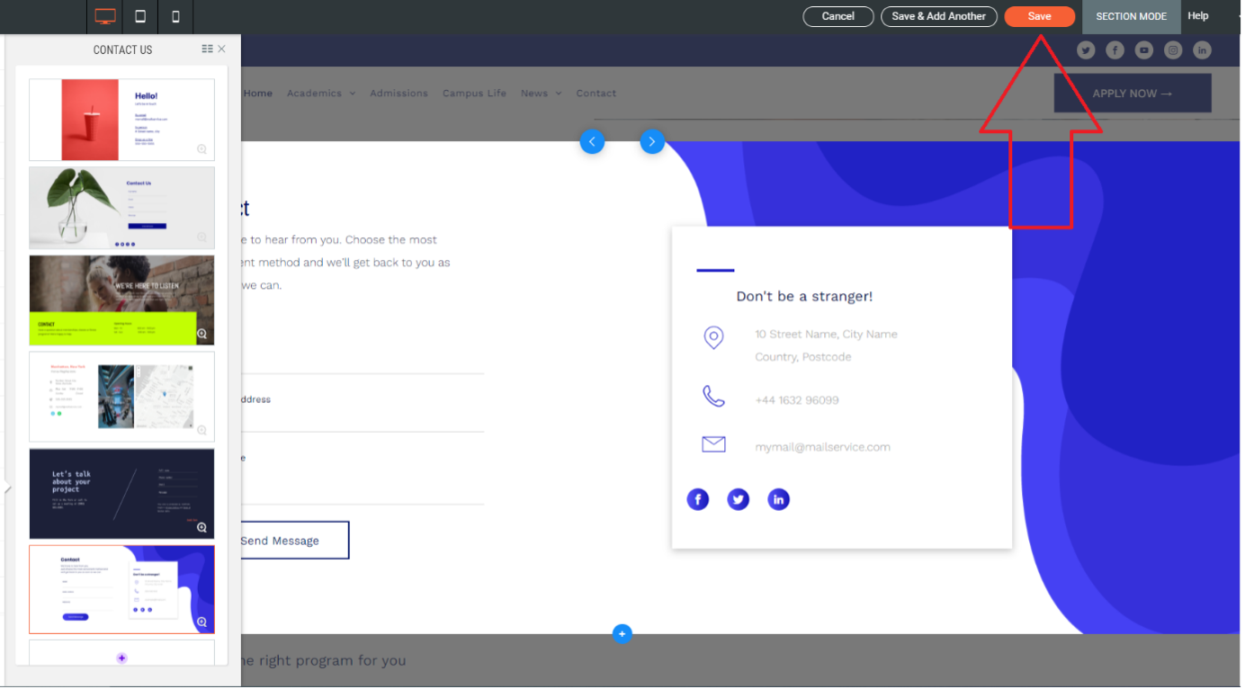Close the Contact Us template panel
The image size is (1245, 689).
pos(223,49)
